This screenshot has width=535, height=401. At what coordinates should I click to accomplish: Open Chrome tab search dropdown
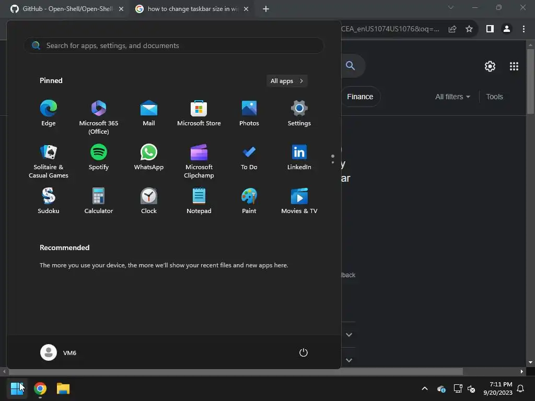(x=451, y=7)
